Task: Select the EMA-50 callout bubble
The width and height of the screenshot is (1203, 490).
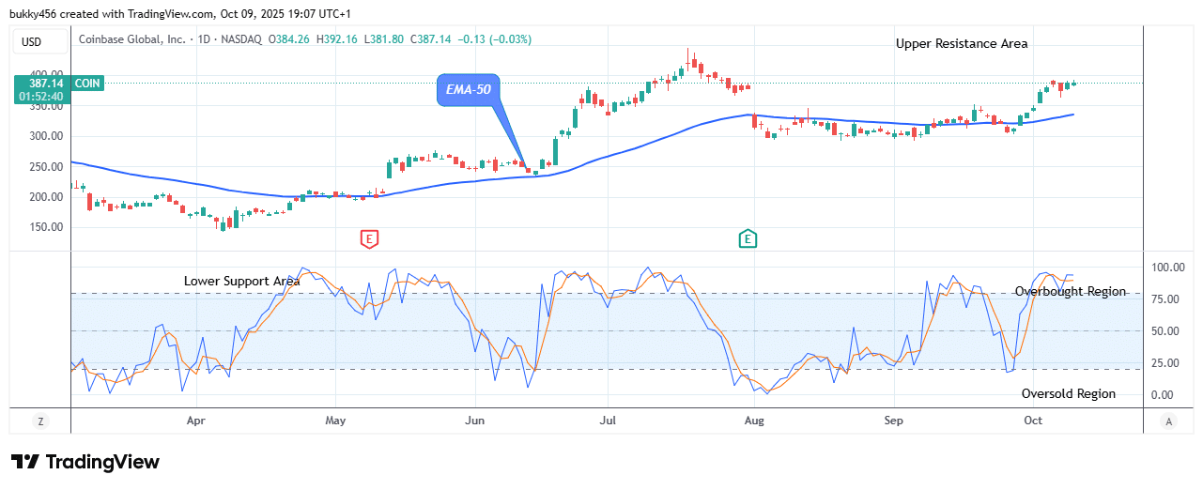Action: point(468,92)
